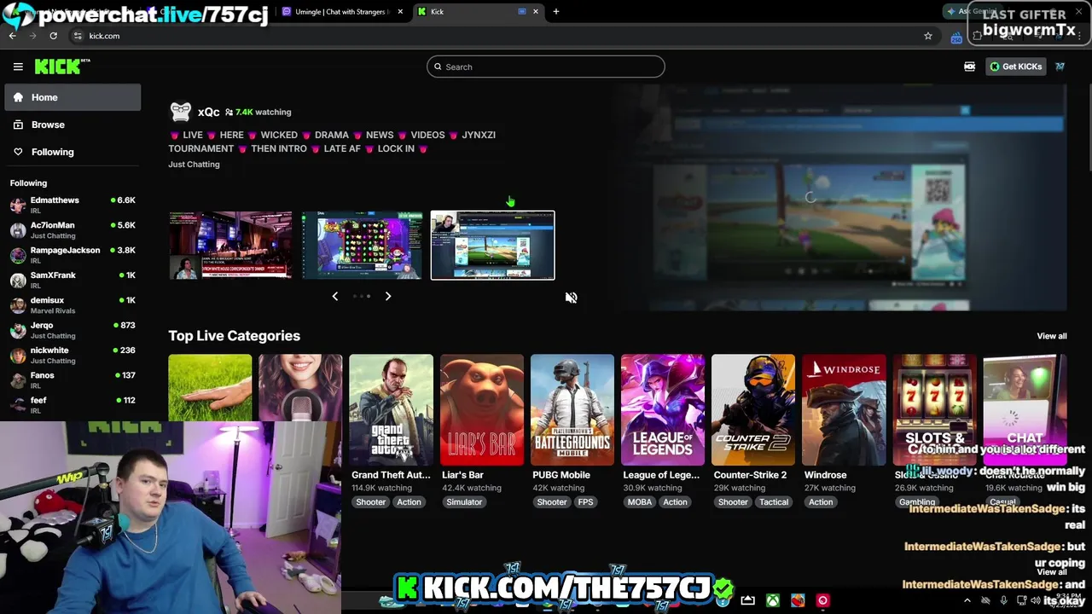This screenshot has width=1092, height=614.
Task: Open Xbox app in taskbar
Action: tap(773, 600)
